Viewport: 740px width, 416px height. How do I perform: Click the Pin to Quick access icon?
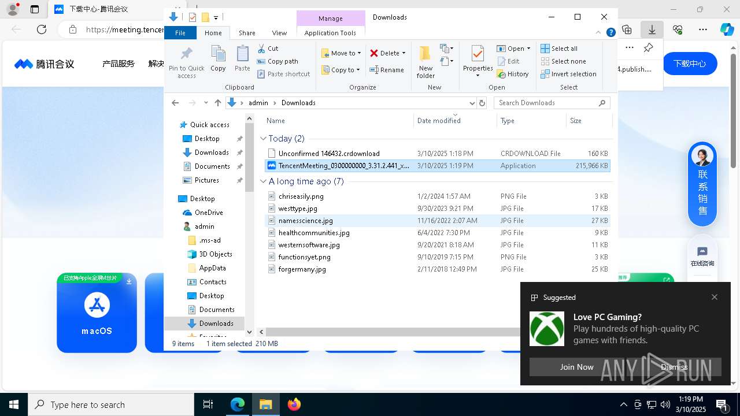186,62
